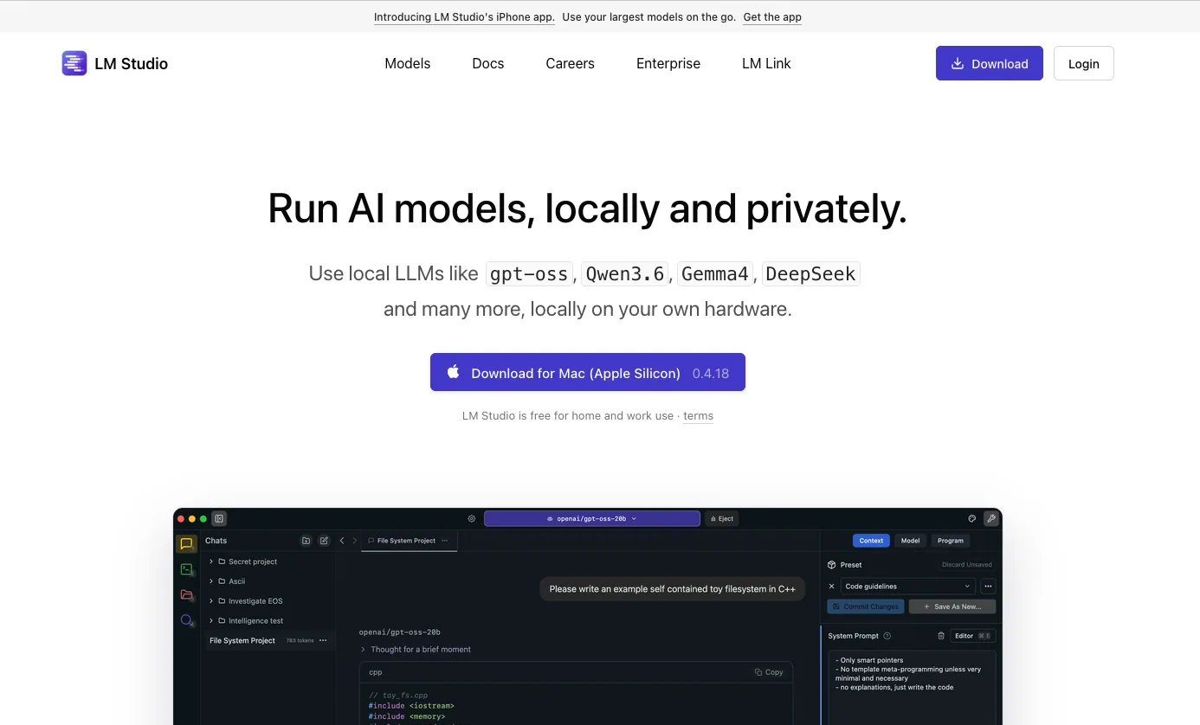Click Save As New... button

click(952, 606)
